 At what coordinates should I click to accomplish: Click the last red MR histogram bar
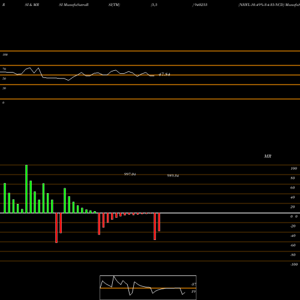coord(159,222)
